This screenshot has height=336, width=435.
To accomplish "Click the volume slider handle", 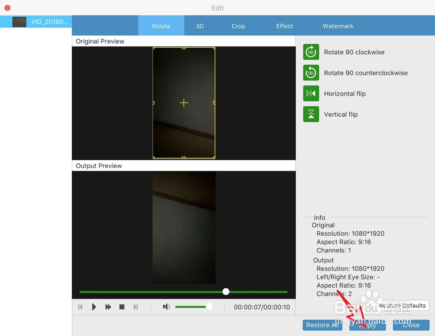I will (209, 306).
